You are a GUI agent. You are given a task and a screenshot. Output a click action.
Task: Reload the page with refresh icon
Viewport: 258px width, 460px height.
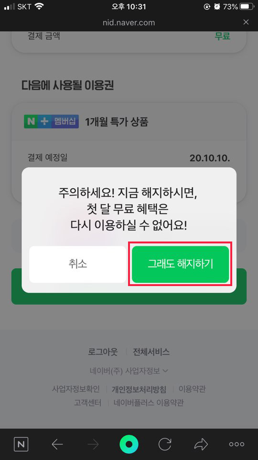click(x=165, y=445)
